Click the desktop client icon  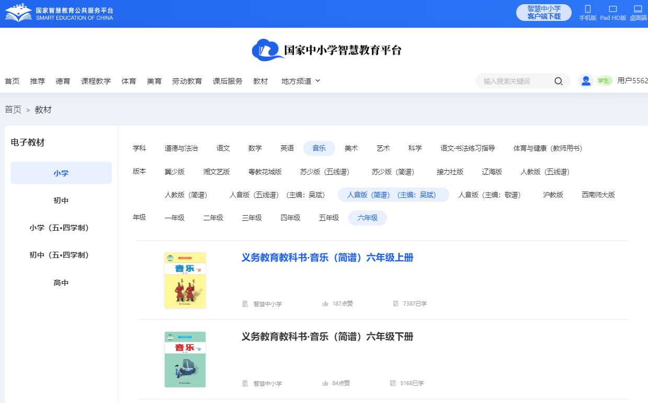coord(638,9)
